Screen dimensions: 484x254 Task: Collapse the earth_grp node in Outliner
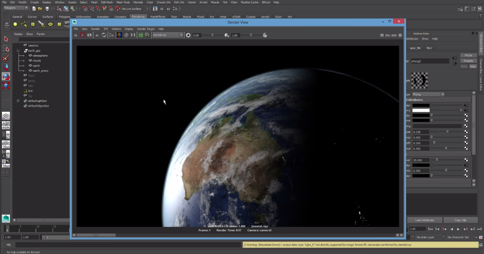18,51
